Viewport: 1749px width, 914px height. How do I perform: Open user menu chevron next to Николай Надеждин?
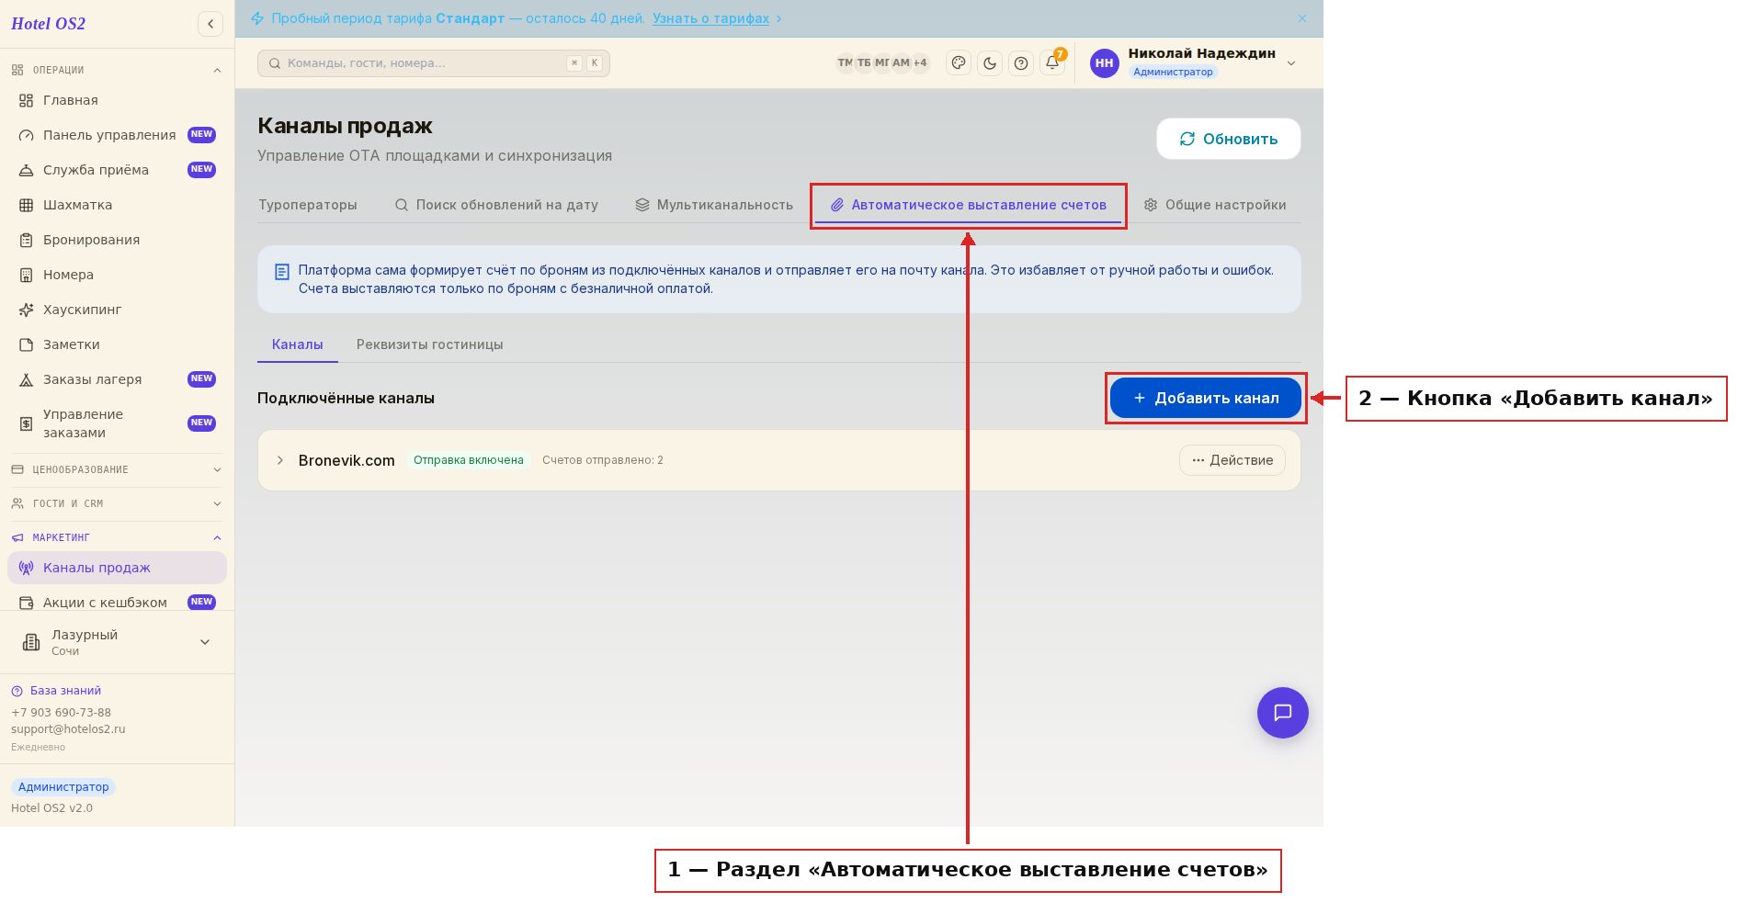tap(1291, 63)
